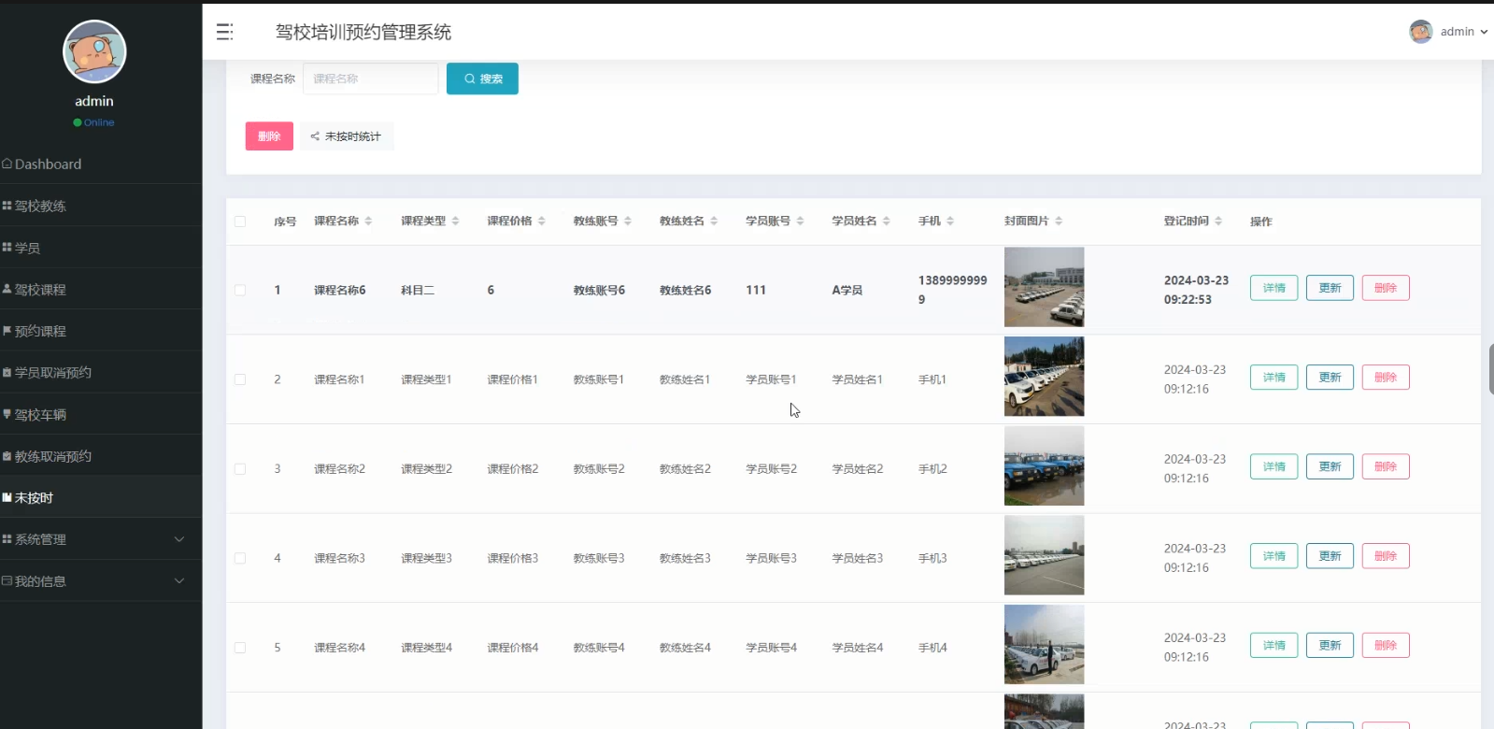Viewport: 1494px width, 729px height.
Task: Sort by 学员姓名 column arrows
Action: pyautogui.click(x=886, y=222)
